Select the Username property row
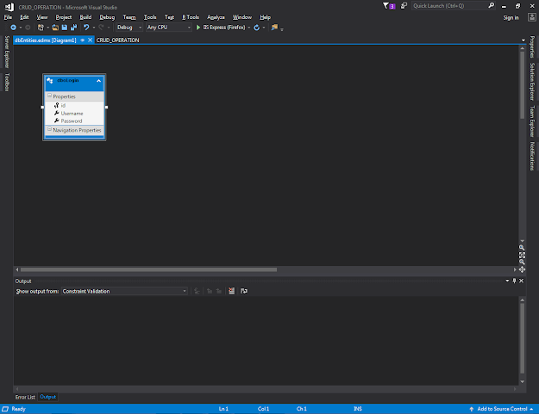Screen dimensions: 539x414 [74, 114]
